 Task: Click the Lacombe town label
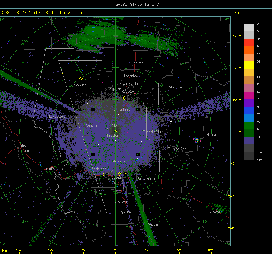click(x=130, y=76)
